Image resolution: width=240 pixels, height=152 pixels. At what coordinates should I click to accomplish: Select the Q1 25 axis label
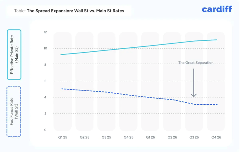pos(62,137)
